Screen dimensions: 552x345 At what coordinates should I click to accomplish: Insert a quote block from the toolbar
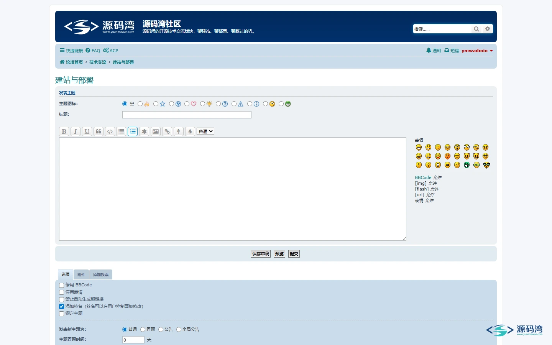click(x=99, y=131)
